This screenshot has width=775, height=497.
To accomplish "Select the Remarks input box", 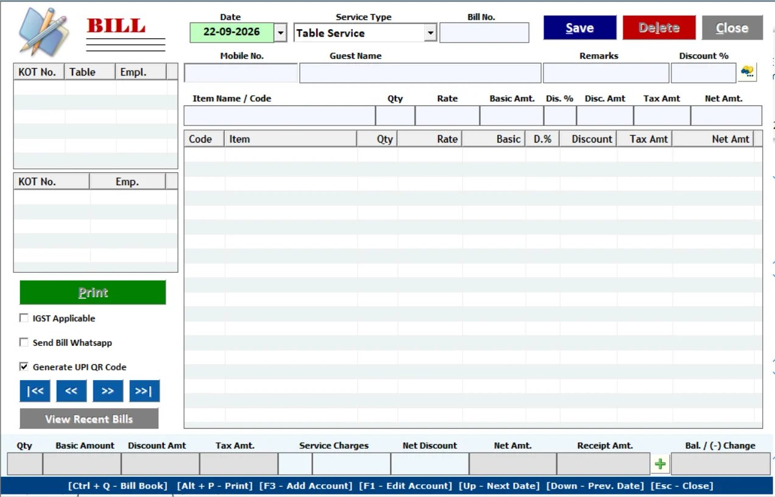I will [606, 73].
